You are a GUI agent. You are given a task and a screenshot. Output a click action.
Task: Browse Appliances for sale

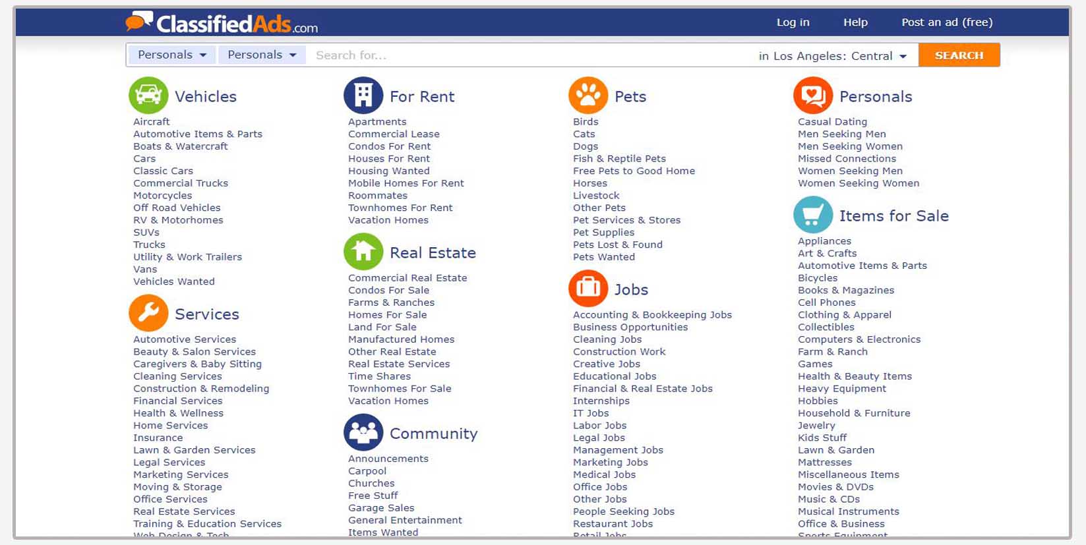[824, 241]
